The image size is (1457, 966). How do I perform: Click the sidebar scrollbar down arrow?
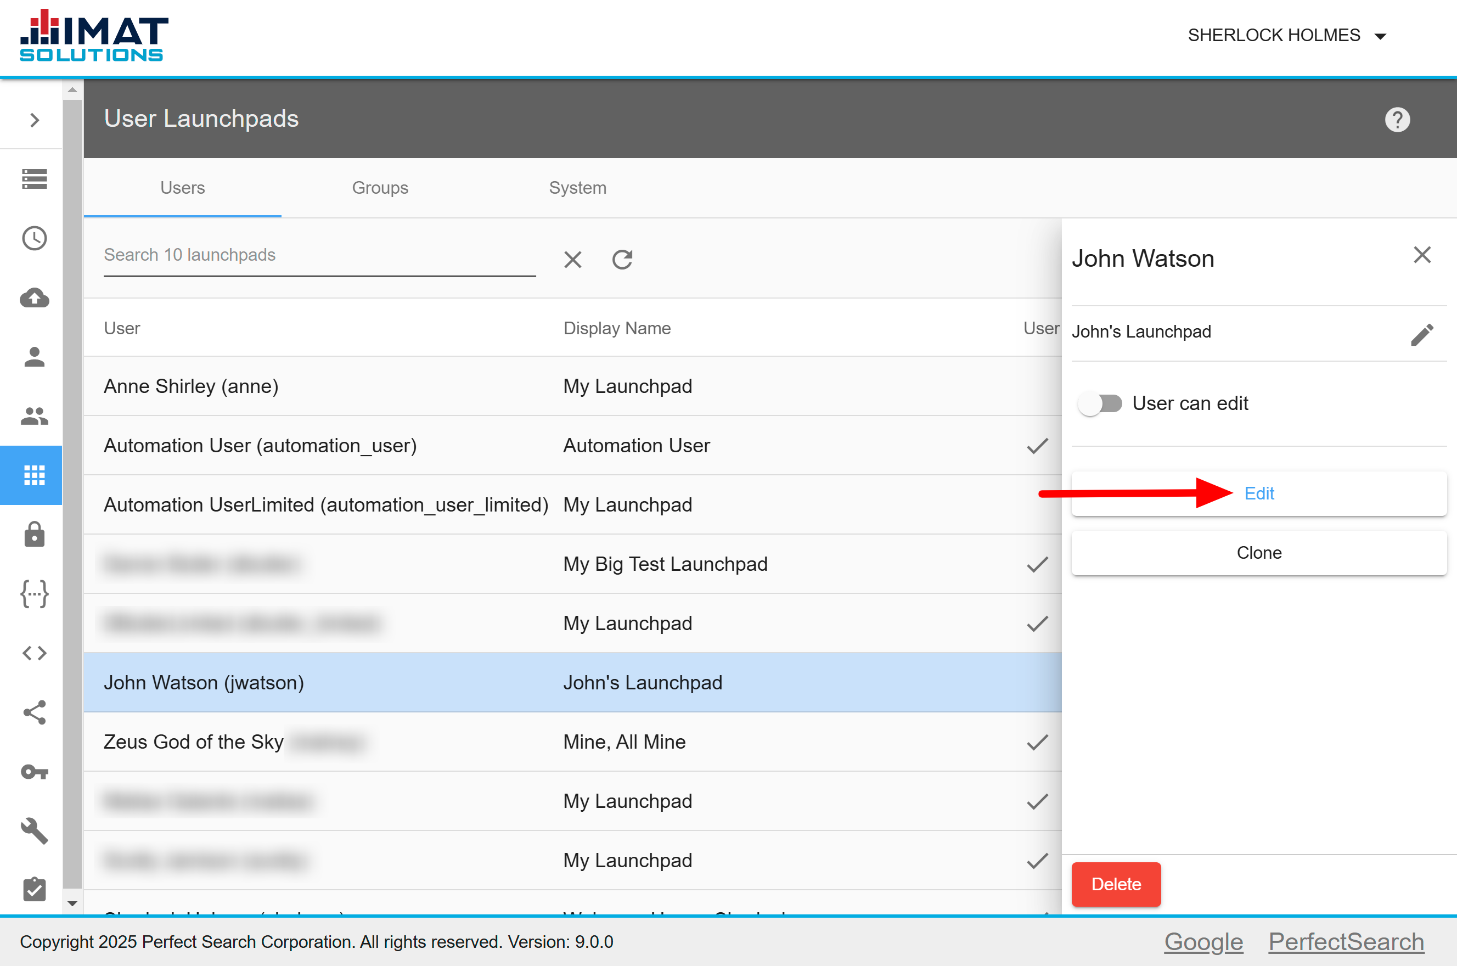coord(72,904)
